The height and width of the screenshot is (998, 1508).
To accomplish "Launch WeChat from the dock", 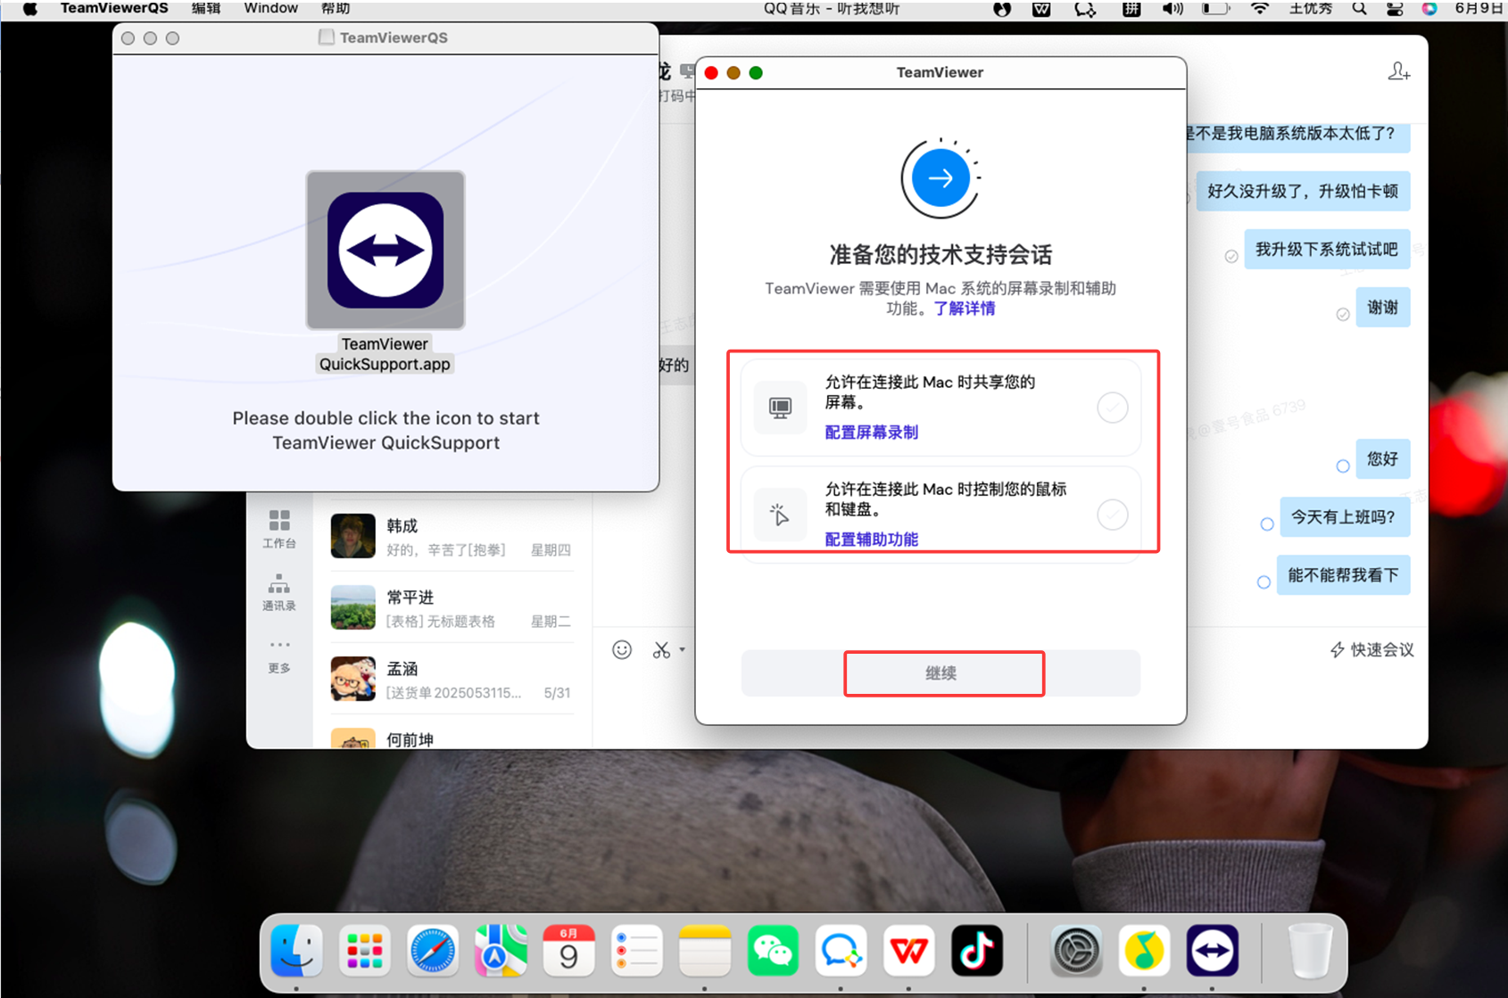I will click(x=773, y=951).
